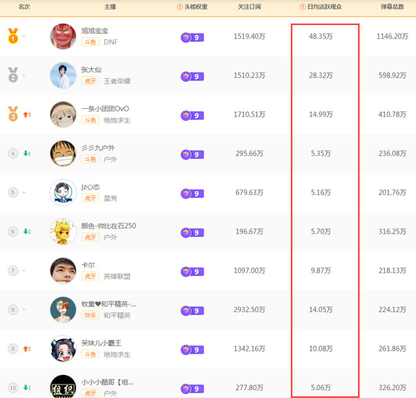The height and width of the screenshot is (398, 416).
Task: Open the streamer name link 呆妹儿小霸王
Action: click(101, 343)
